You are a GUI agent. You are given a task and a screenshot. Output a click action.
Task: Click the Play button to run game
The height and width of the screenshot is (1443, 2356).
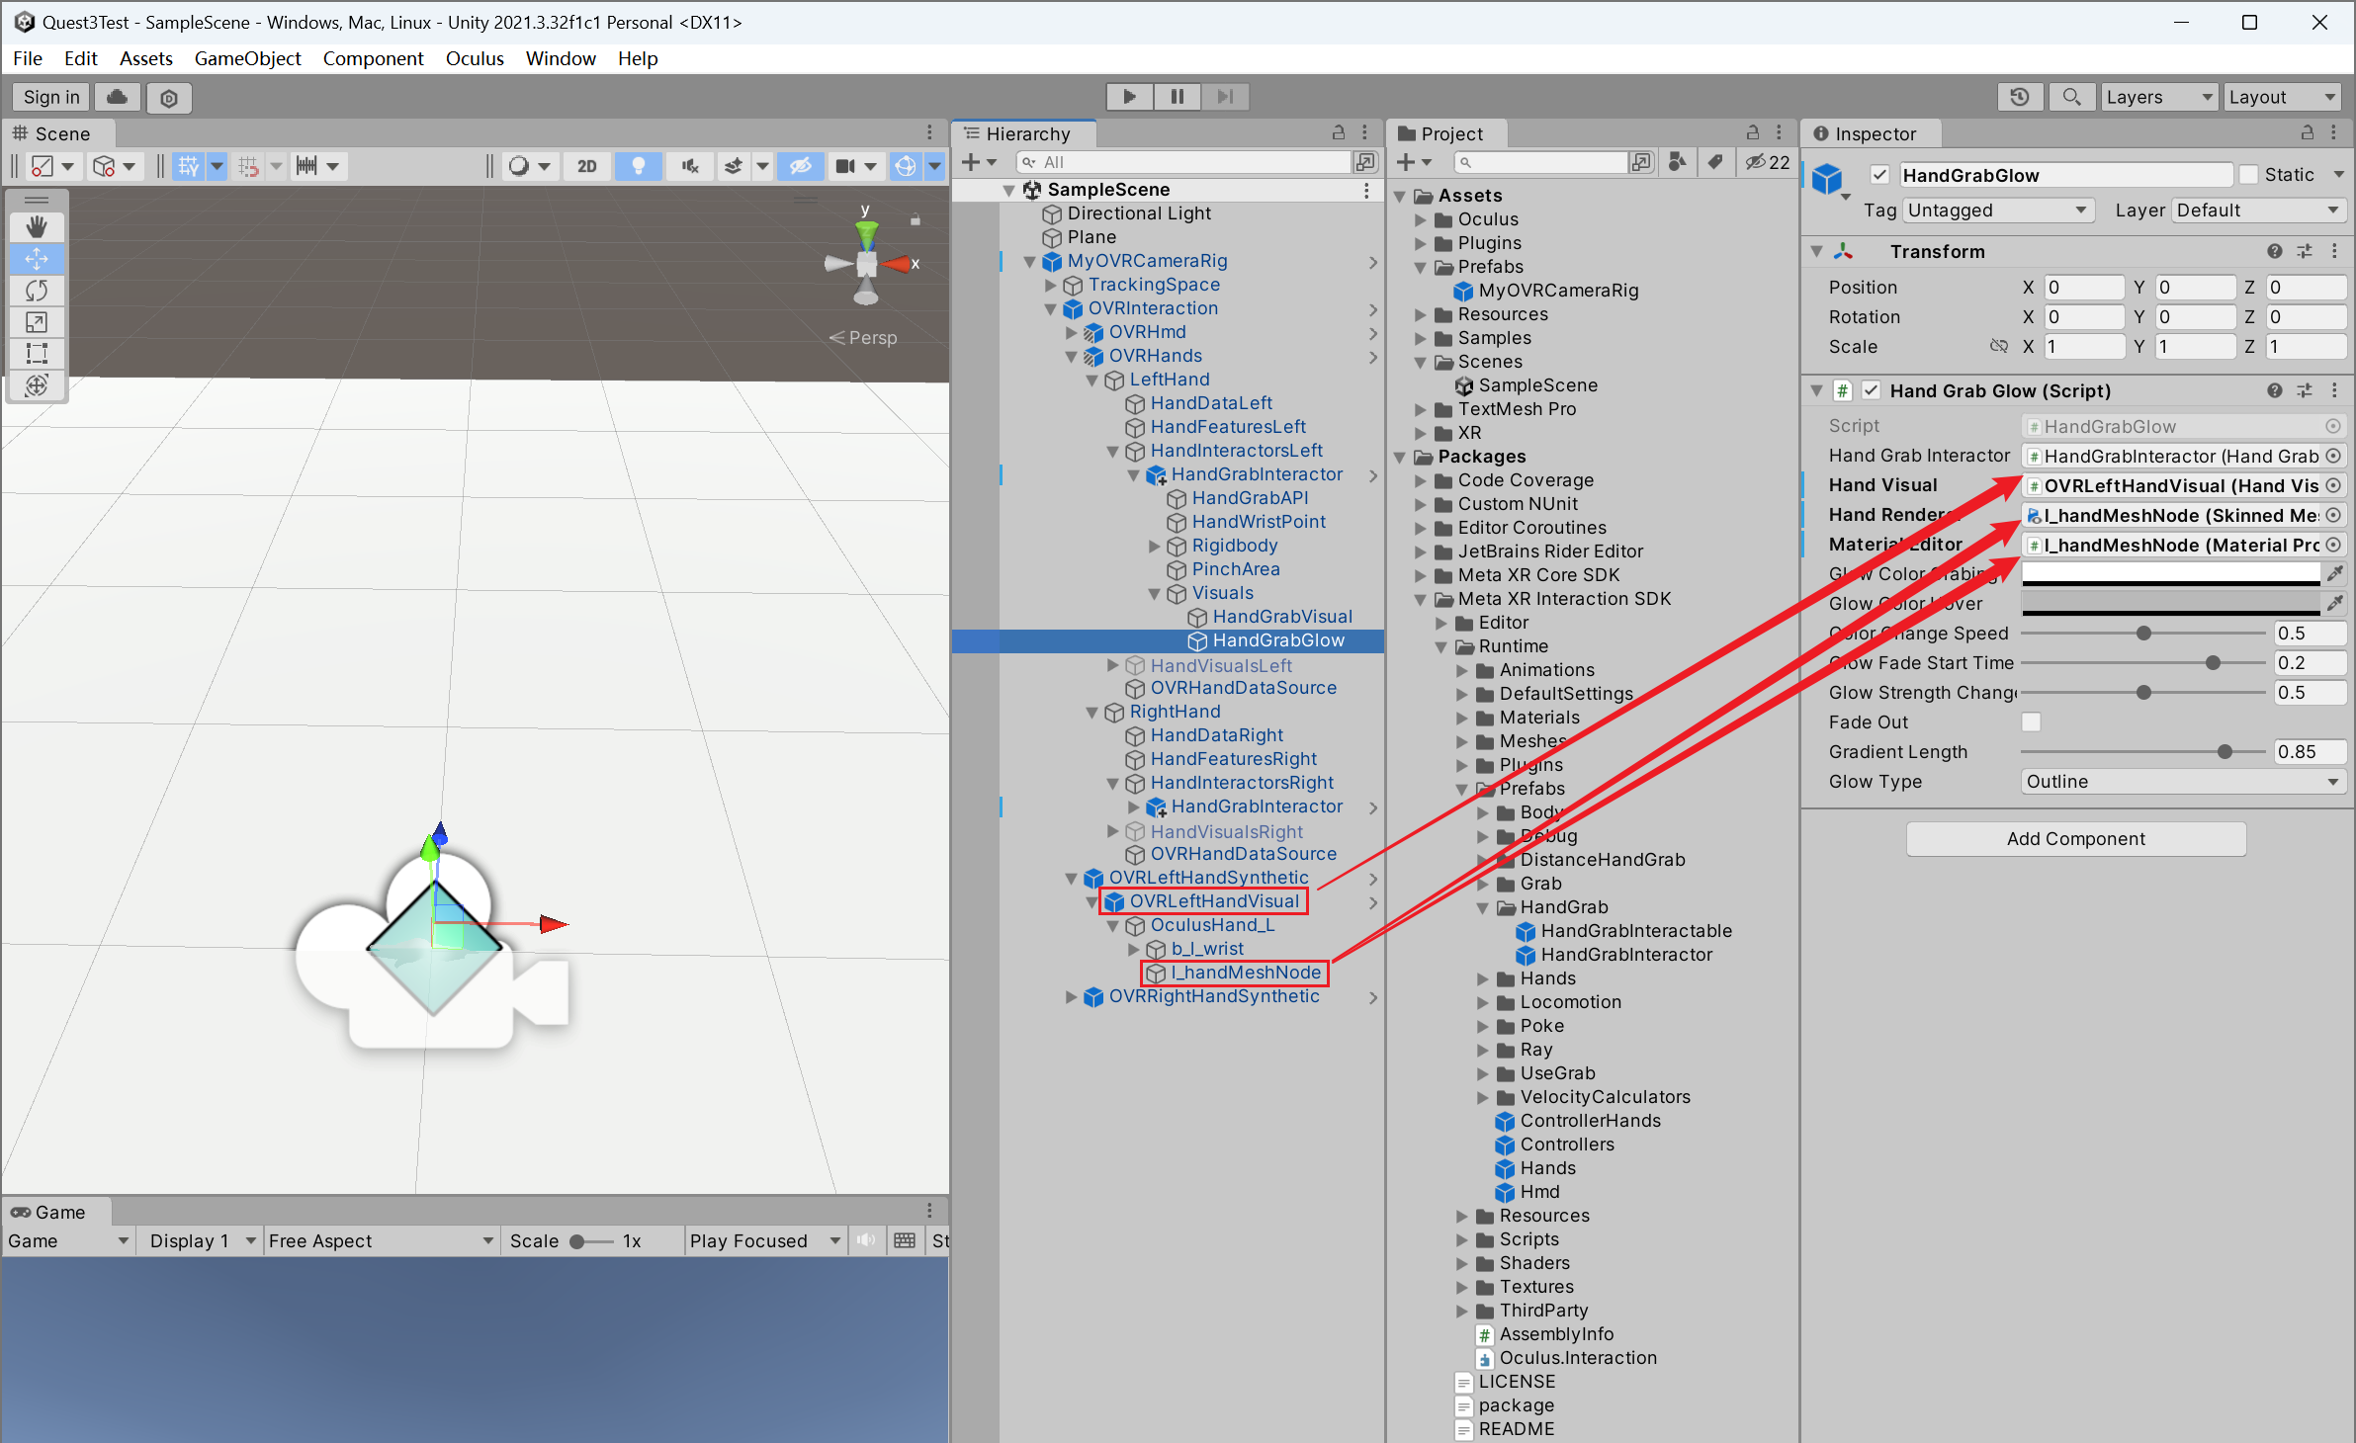tap(1127, 96)
